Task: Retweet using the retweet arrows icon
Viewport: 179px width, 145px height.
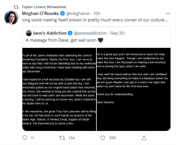Action: [62, 138]
